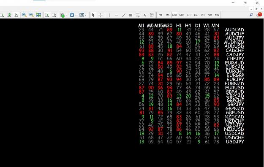The height and width of the screenshot is (167, 264).
Task: Pick the text label 'T' tool
Action: [x=152, y=15]
